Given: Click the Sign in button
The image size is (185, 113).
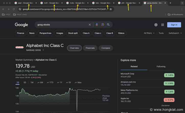Looking at the screenshot, I should click(x=174, y=25).
